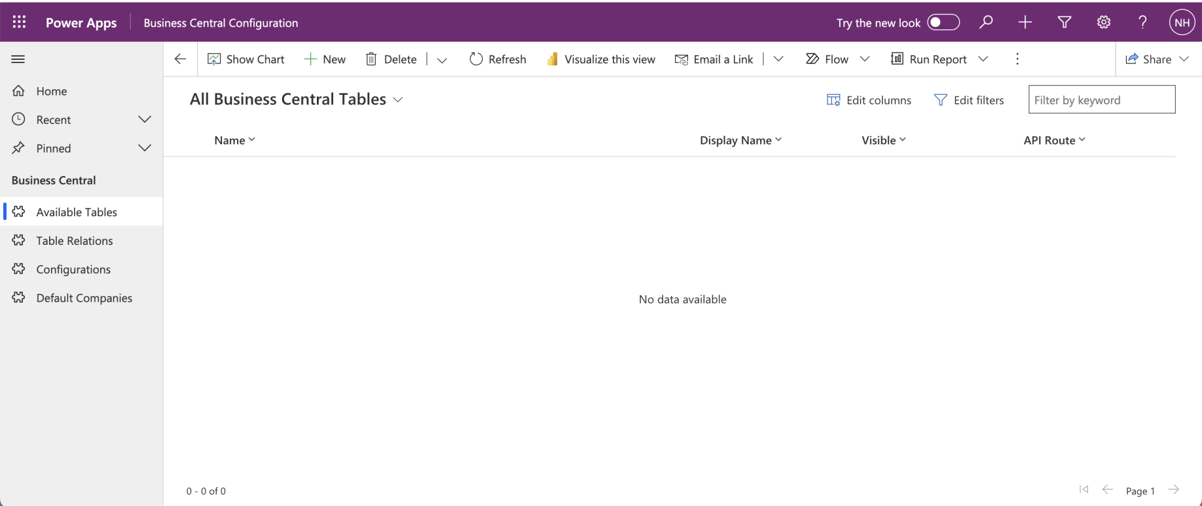Jump to the first page
This screenshot has height=506, width=1202.
coord(1084,490)
